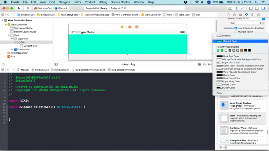Open Spotlight search
Image resolution: width=269 pixels, height=151 pixels.
pos(256,2)
